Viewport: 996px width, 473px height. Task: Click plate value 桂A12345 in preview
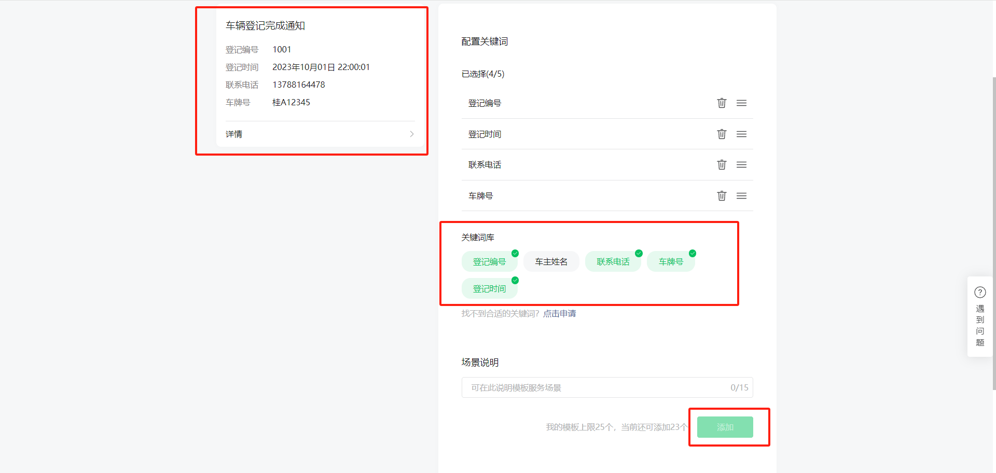click(x=291, y=102)
